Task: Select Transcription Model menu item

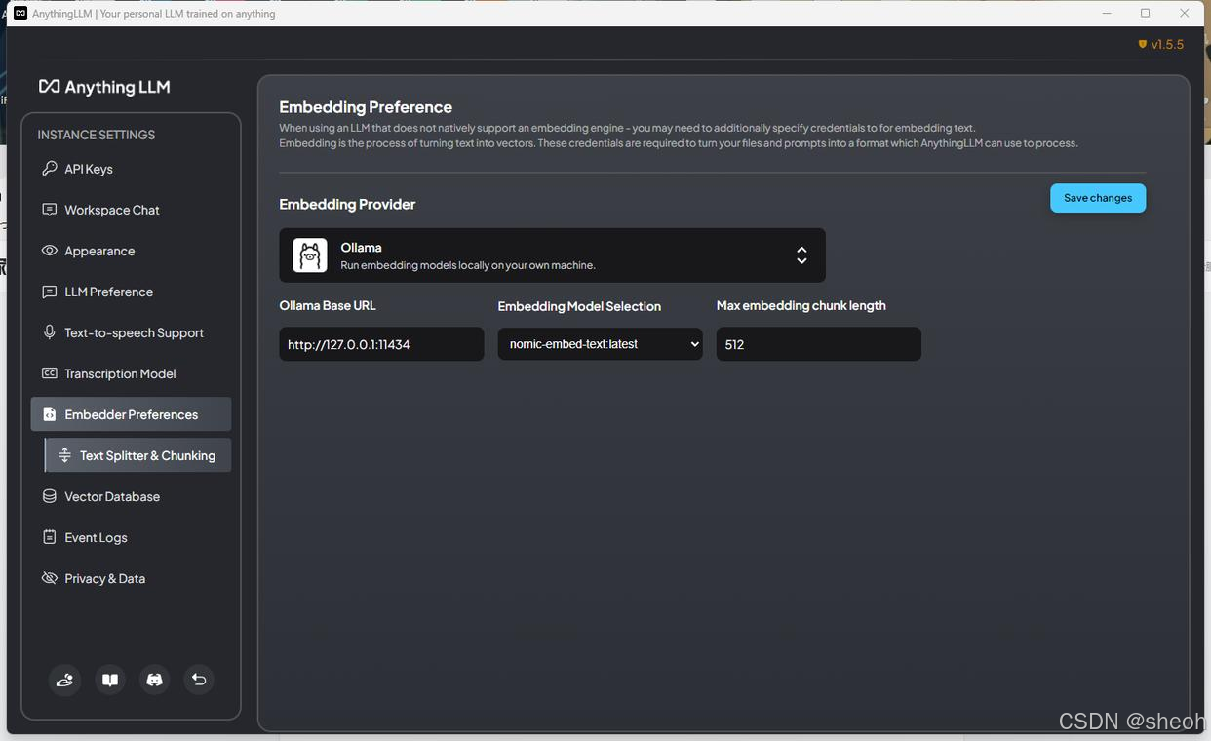Action: point(131,373)
